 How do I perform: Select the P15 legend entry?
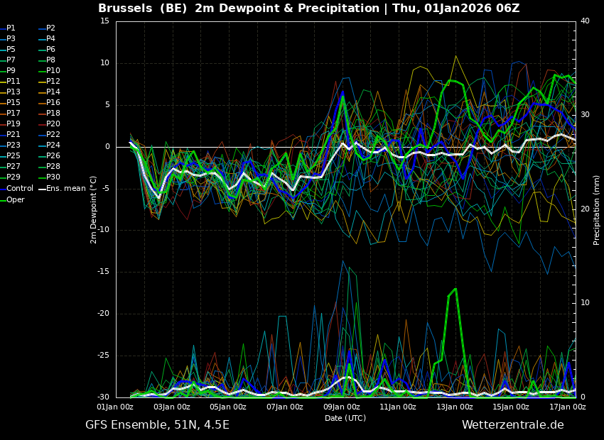click(10, 103)
